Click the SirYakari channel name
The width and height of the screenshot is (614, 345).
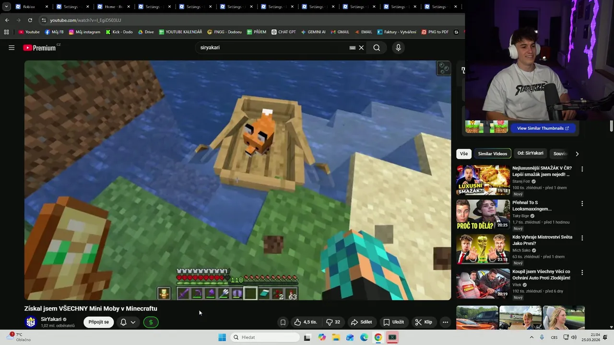51,319
